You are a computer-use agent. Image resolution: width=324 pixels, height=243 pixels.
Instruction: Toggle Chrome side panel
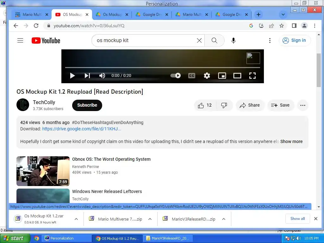(294, 26)
